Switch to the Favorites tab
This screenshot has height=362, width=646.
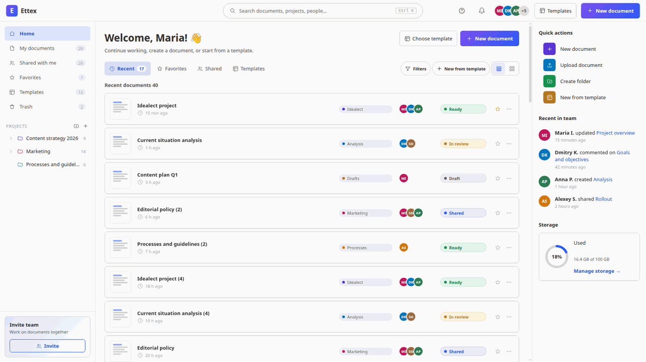pyautogui.click(x=172, y=69)
